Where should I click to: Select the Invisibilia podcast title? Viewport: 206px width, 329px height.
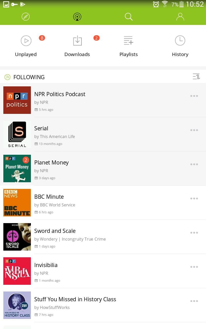pos(46,265)
